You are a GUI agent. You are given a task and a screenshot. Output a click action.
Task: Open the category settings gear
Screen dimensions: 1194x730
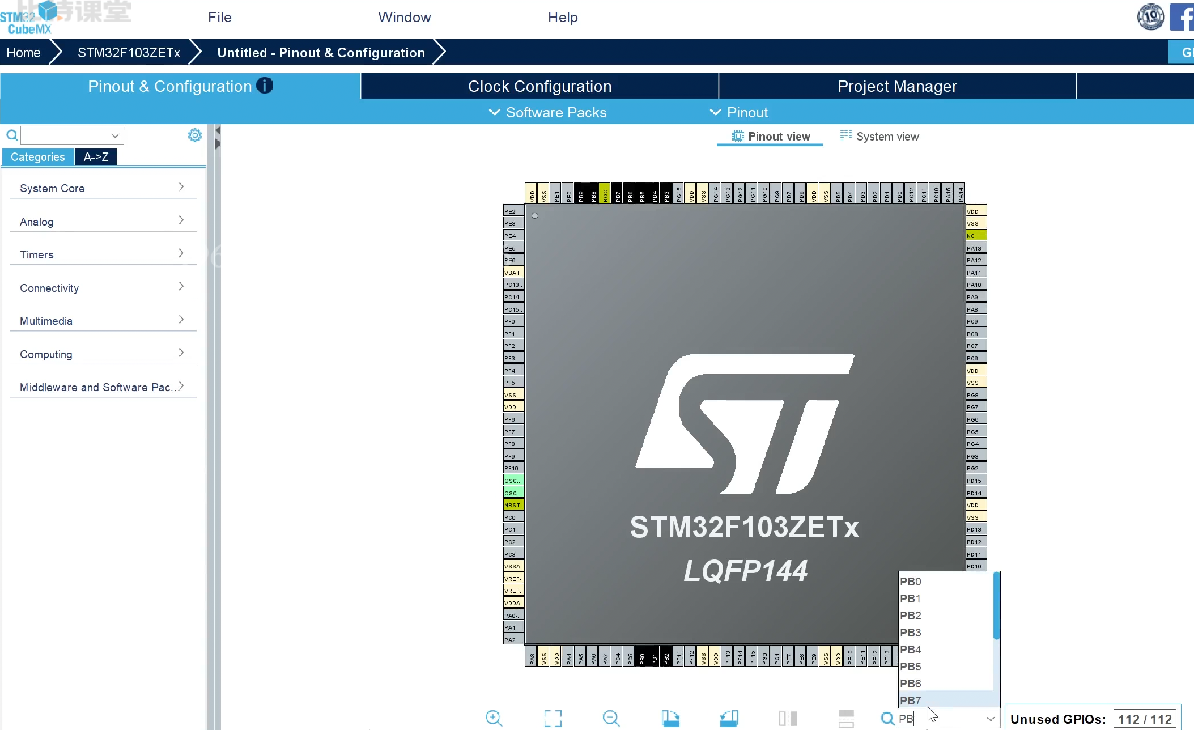(x=194, y=135)
